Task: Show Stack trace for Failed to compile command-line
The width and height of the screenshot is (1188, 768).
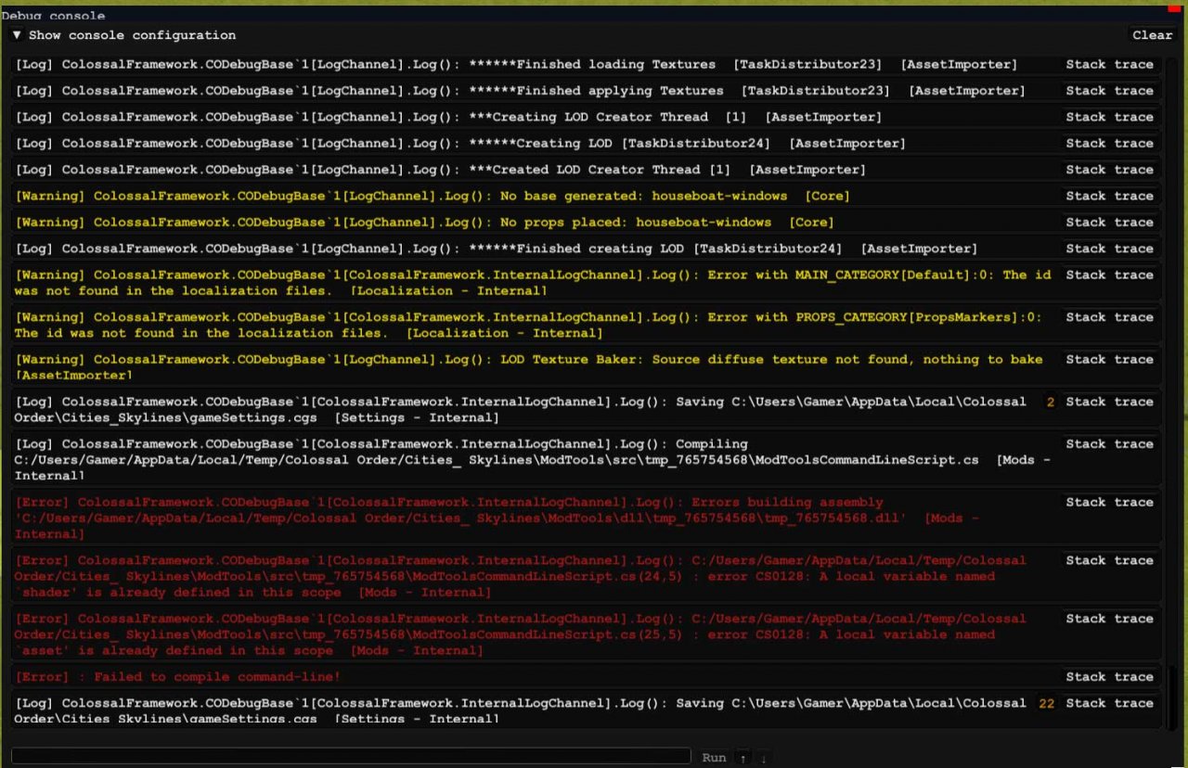Action: [x=1109, y=677]
